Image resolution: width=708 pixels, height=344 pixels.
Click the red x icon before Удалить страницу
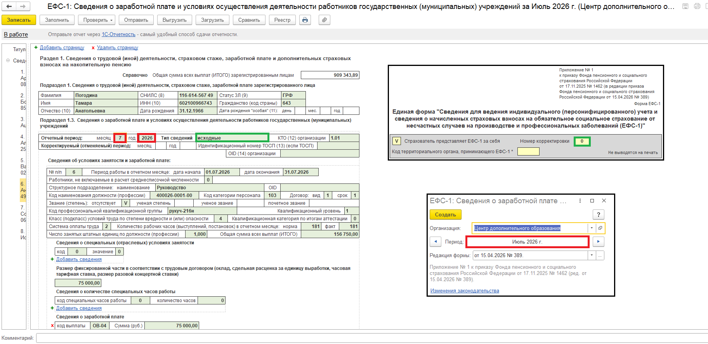[x=93, y=48]
